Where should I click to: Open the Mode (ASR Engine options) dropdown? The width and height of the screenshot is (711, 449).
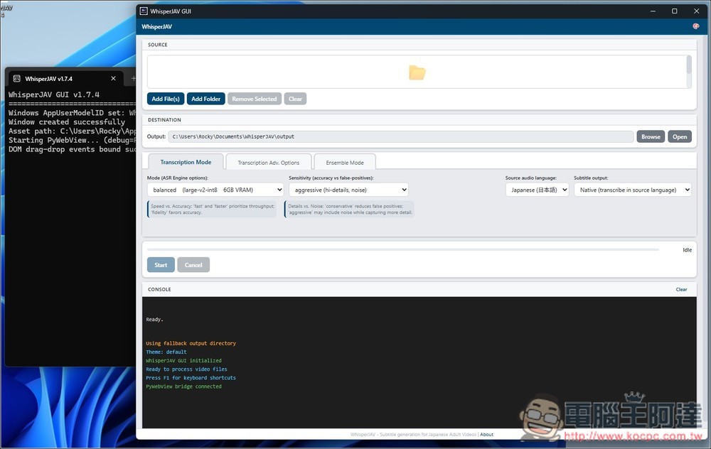pos(210,190)
